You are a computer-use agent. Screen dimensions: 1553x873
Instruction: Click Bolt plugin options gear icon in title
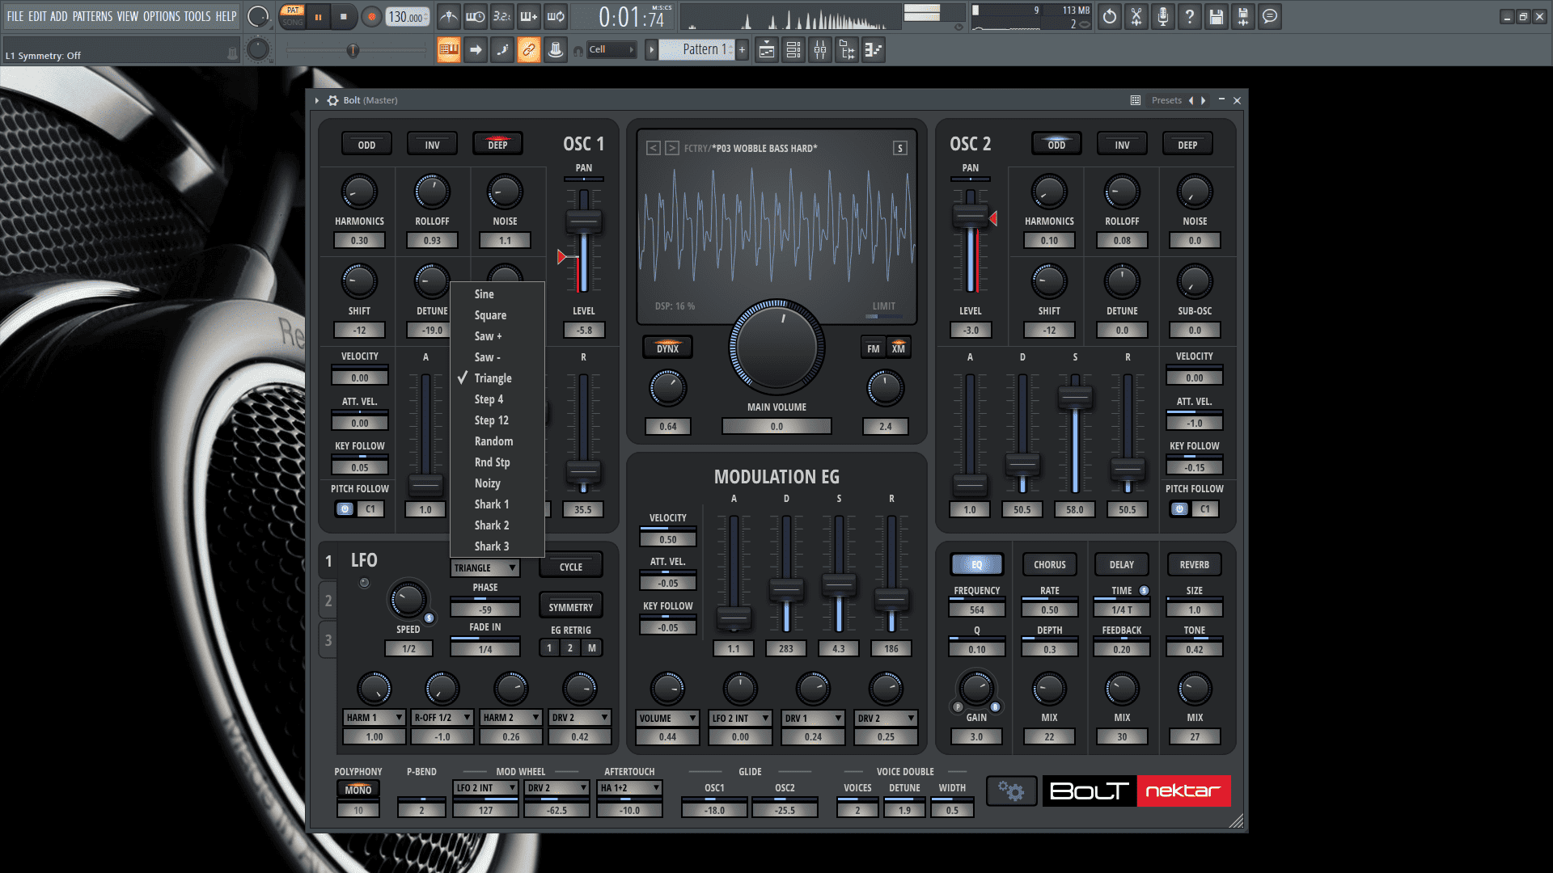332,100
